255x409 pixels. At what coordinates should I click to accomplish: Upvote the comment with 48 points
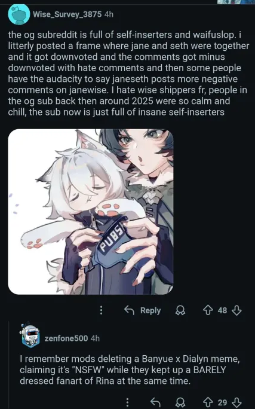pyautogui.click(x=208, y=310)
